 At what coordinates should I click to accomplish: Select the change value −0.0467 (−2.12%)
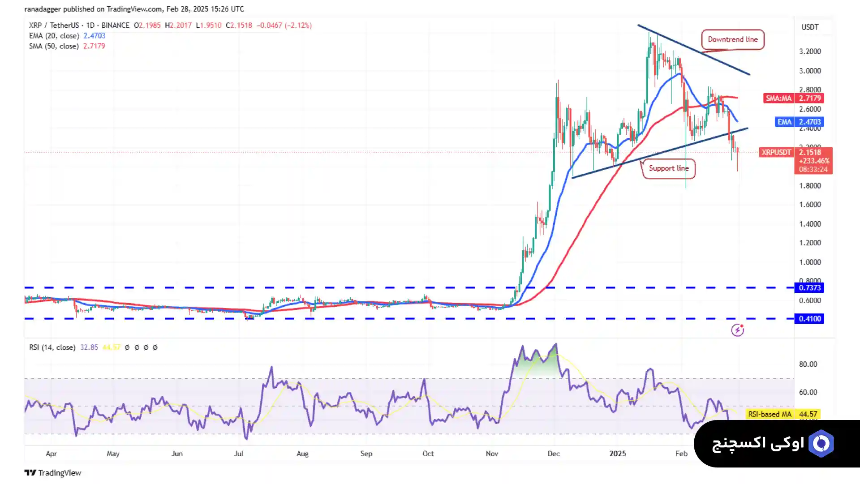(284, 26)
